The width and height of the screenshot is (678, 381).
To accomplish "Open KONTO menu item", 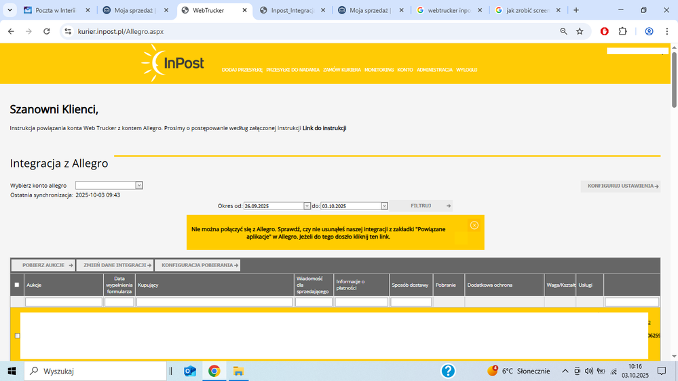I will pos(405,70).
